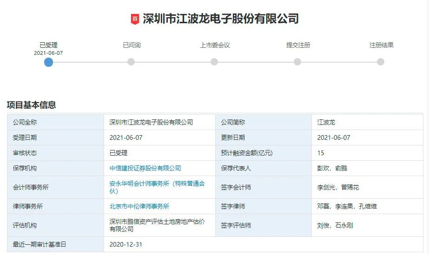Click the 审核状态 label cell

click(x=55, y=153)
